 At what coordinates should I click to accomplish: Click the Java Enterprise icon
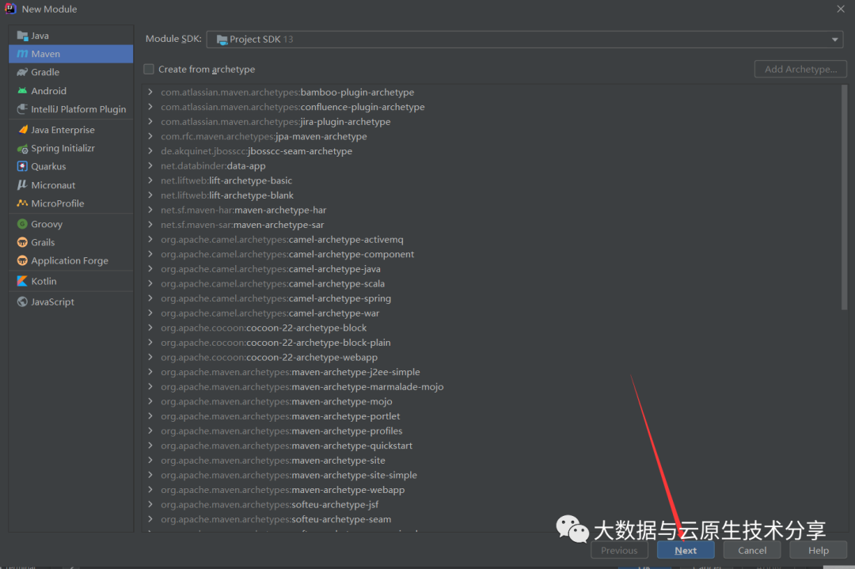23,130
